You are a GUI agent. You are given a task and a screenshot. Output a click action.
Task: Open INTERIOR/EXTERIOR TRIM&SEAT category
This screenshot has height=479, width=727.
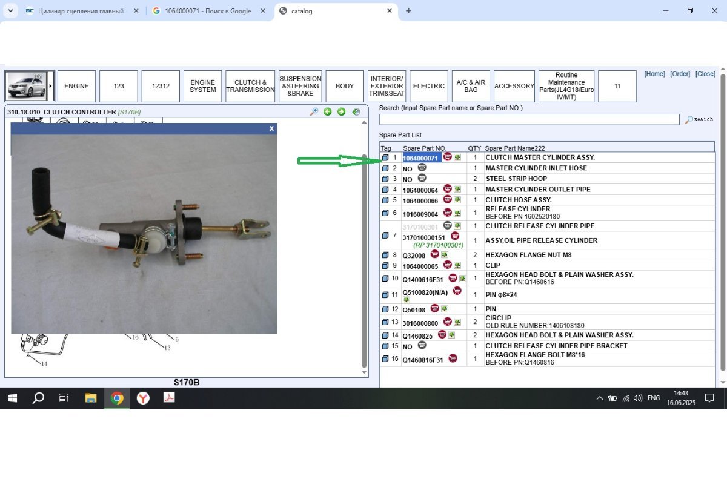(387, 86)
